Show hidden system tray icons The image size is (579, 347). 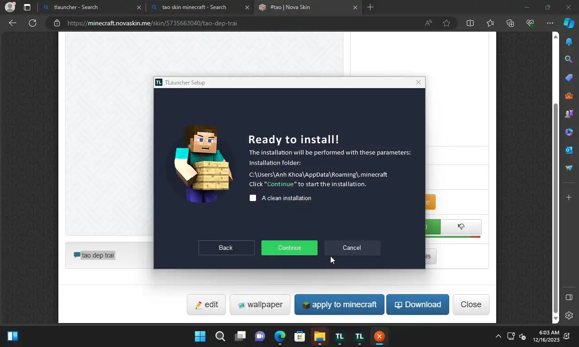(x=498, y=336)
